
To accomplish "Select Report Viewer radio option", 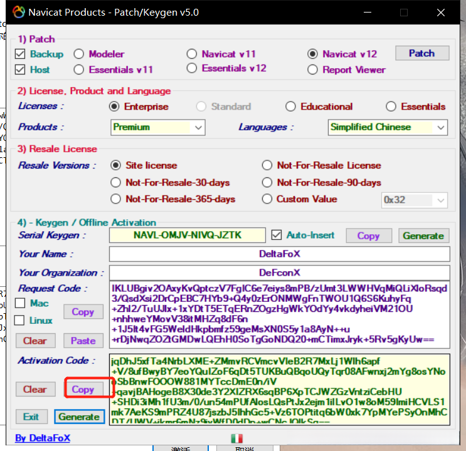I will coord(312,70).
